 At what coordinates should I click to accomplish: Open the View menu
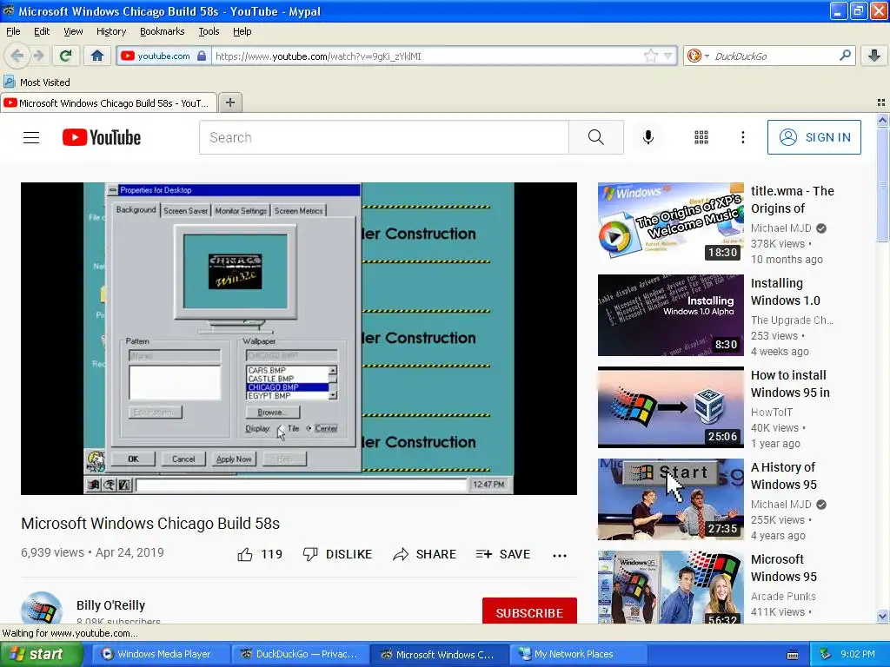point(73,31)
